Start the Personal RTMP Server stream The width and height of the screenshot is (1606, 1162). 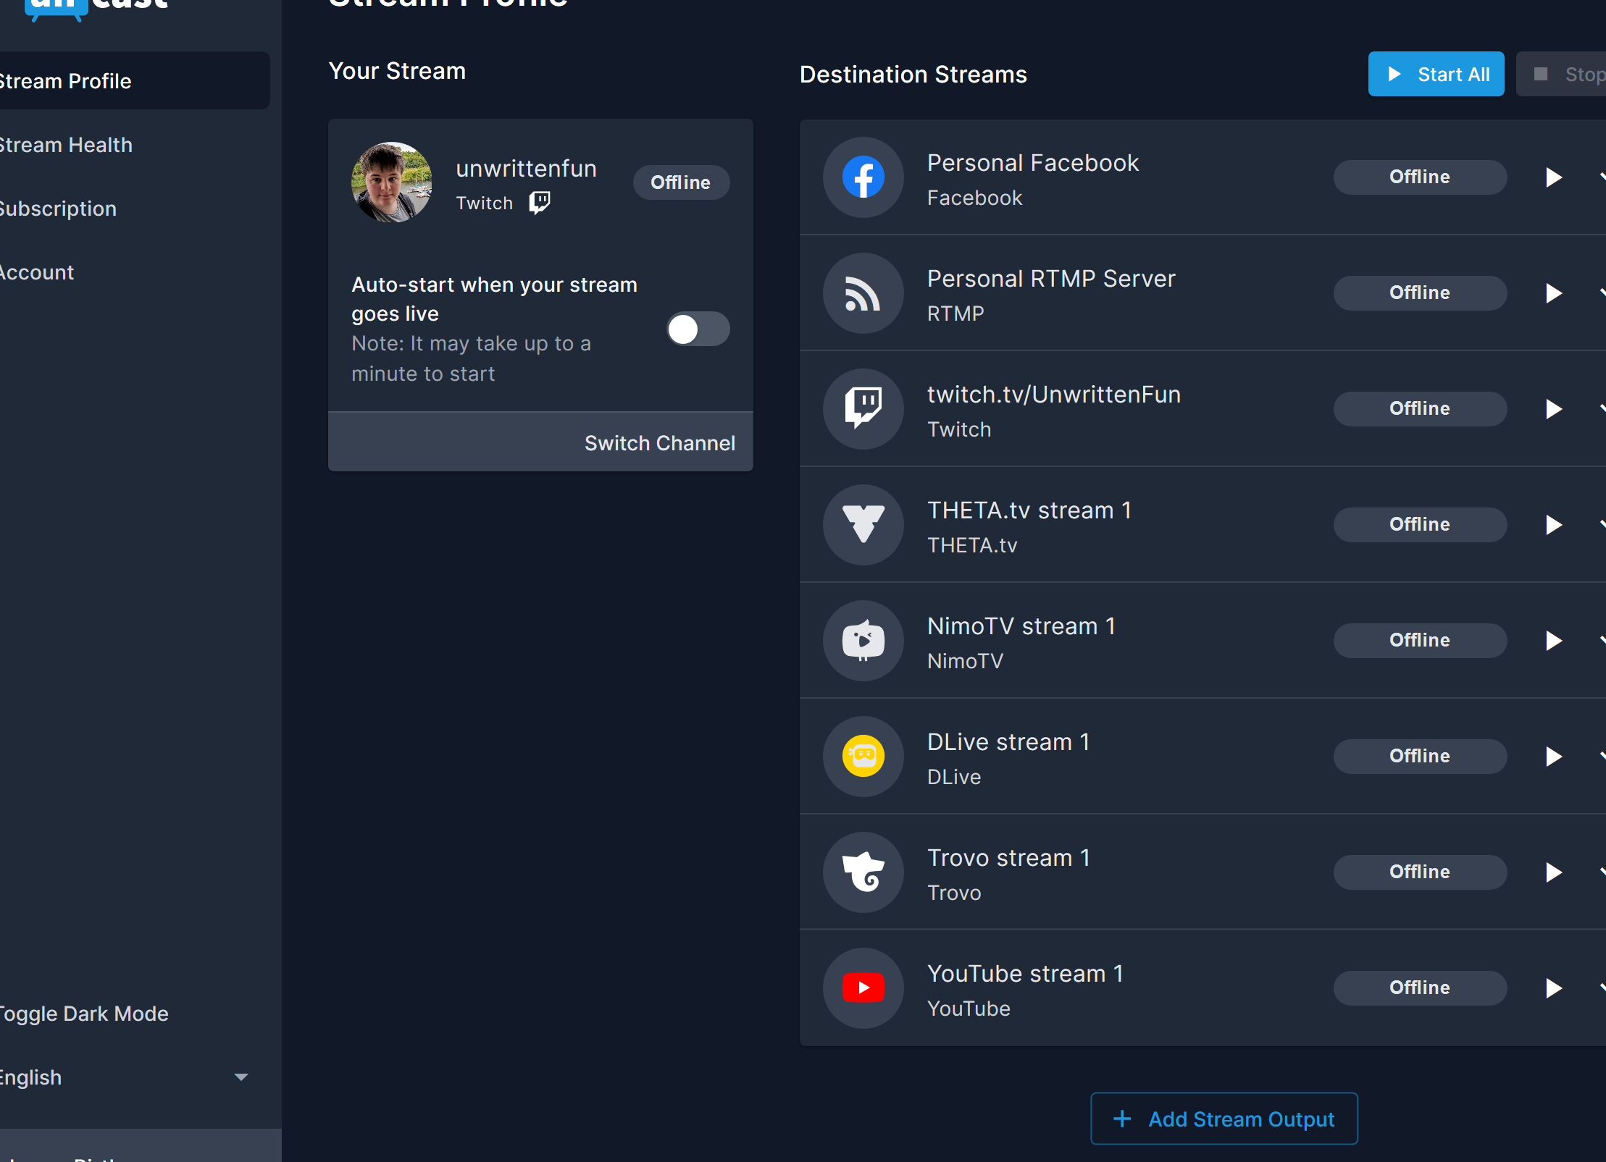(1553, 293)
